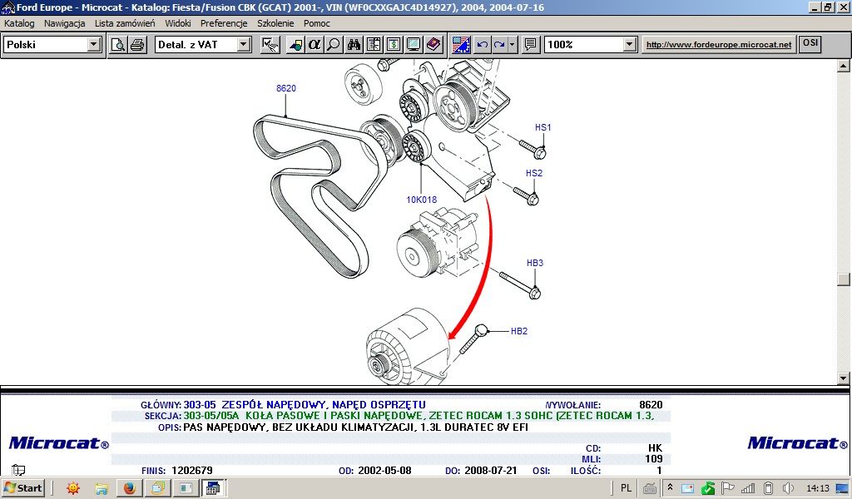Click the CD value HK

pyautogui.click(x=656, y=448)
